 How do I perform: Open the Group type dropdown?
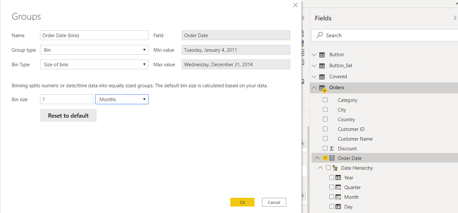tap(94, 50)
